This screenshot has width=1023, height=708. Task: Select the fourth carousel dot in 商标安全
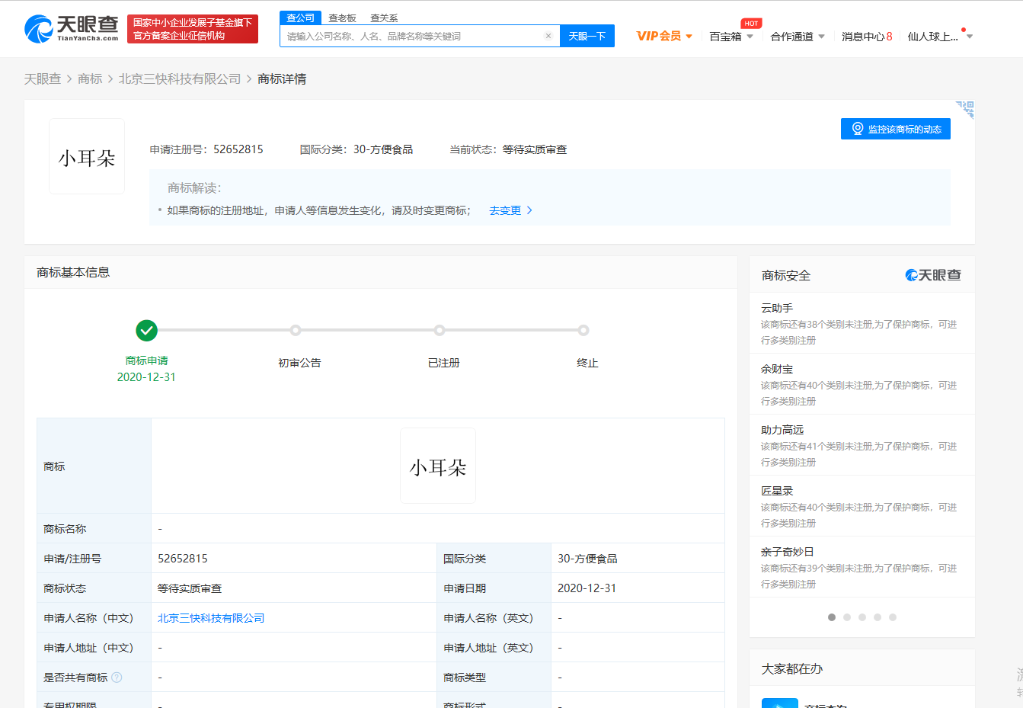[878, 617]
